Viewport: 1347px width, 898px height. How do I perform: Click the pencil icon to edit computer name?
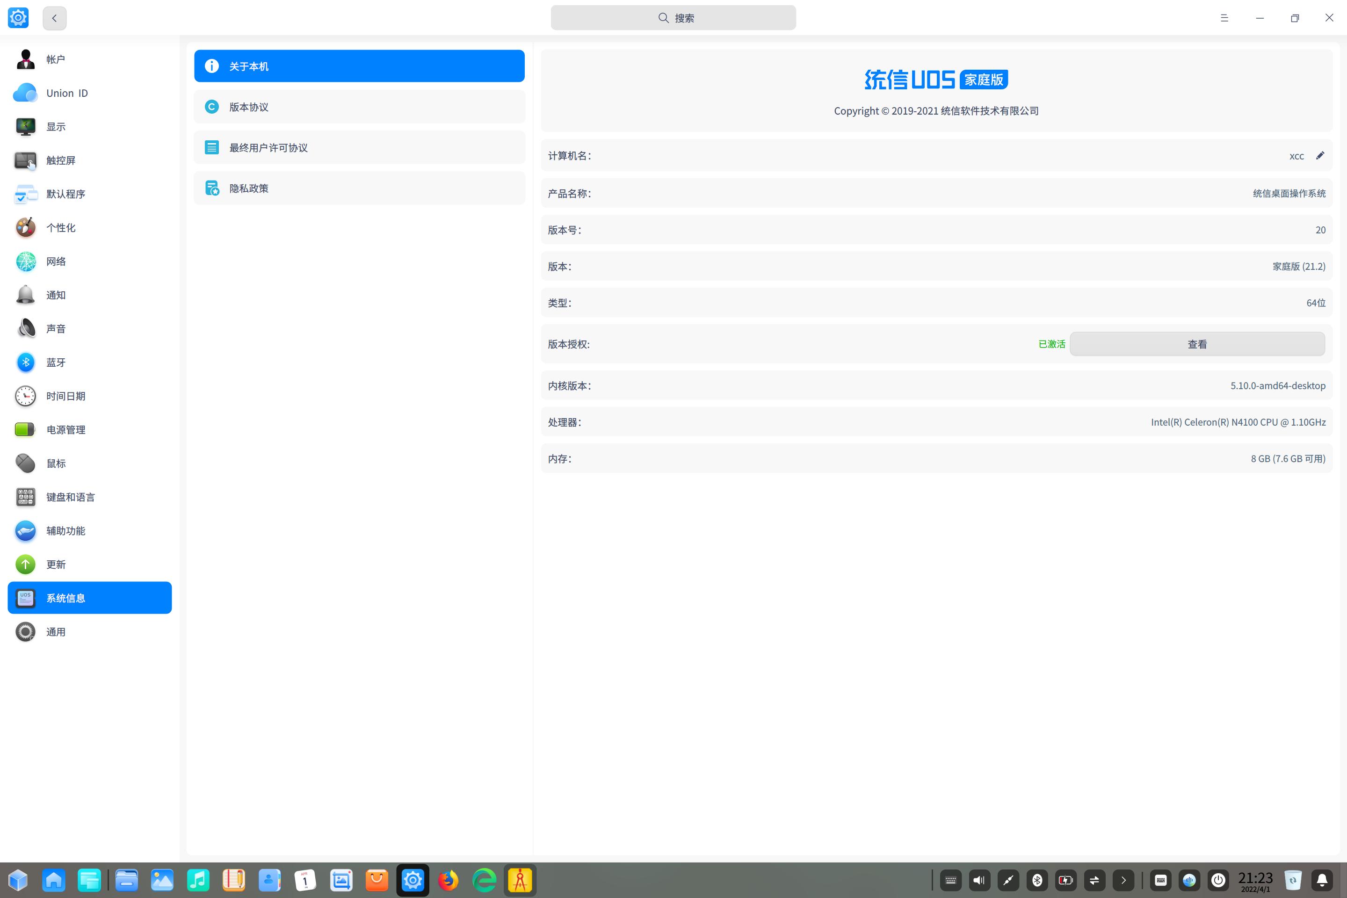point(1319,156)
